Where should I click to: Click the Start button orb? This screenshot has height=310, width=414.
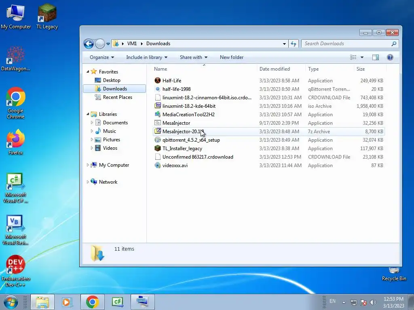[10, 302]
